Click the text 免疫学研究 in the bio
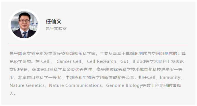 click(20, 61)
